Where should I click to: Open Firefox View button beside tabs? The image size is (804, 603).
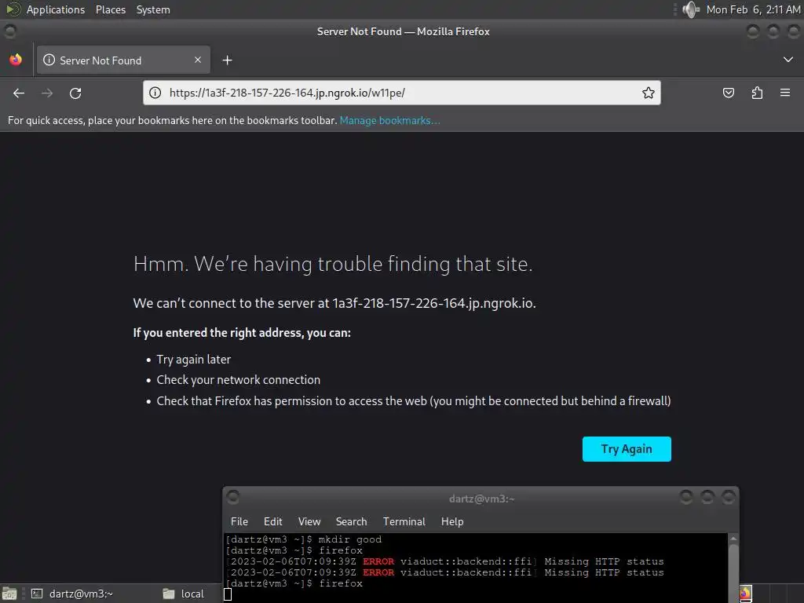point(16,60)
